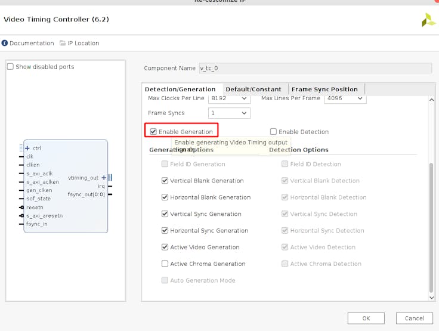Open Max Clocks Per Line dropdown
This screenshot has height=331, width=439.
229,98
